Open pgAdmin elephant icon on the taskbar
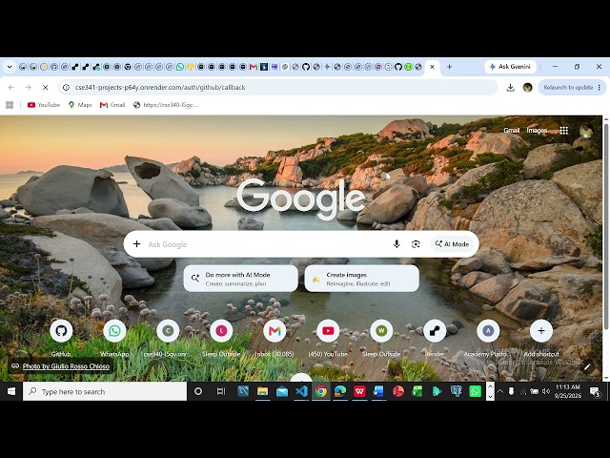Screen dimensions: 610x458 (x=456, y=391)
